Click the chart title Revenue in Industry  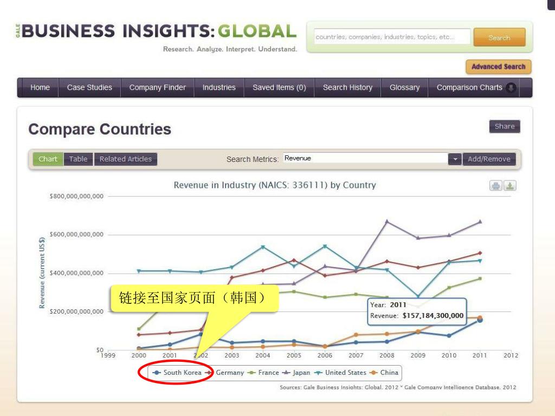point(275,185)
